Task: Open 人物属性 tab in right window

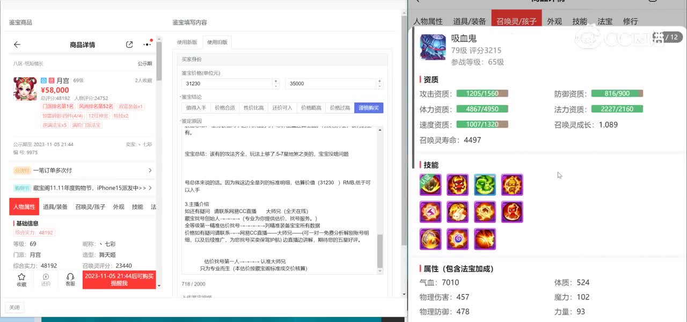Action: pyautogui.click(x=428, y=21)
